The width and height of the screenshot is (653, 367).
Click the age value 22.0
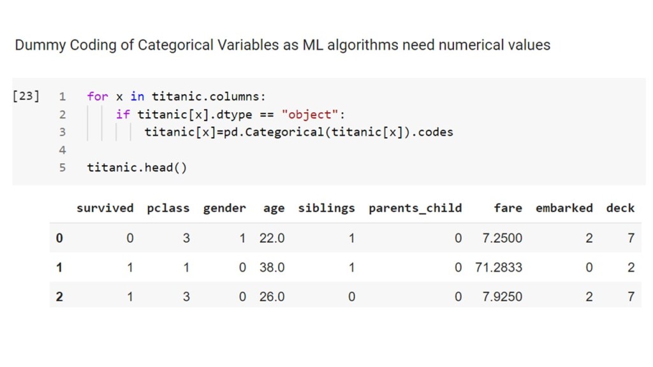[272, 238]
